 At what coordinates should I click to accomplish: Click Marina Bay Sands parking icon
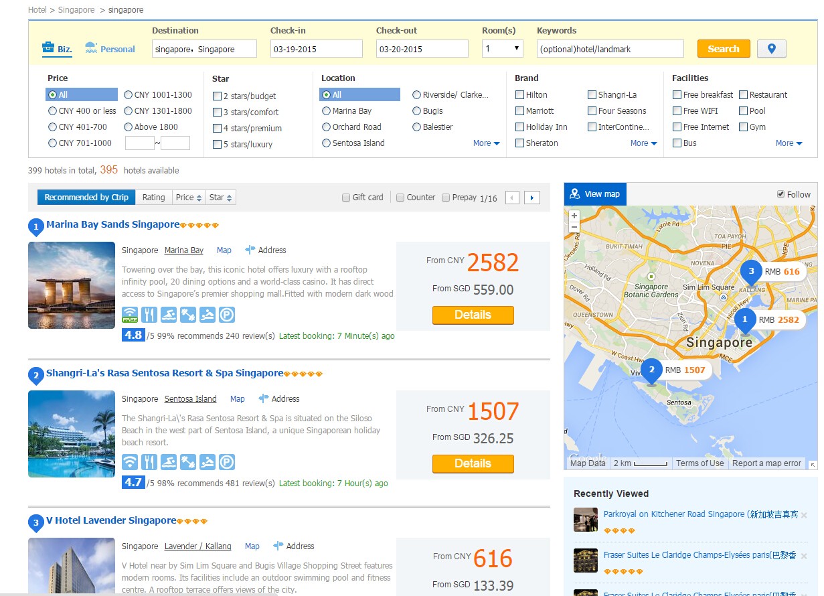point(227,315)
